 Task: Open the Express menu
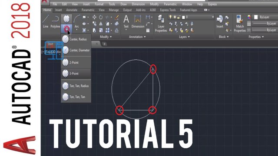[x=212, y=4]
